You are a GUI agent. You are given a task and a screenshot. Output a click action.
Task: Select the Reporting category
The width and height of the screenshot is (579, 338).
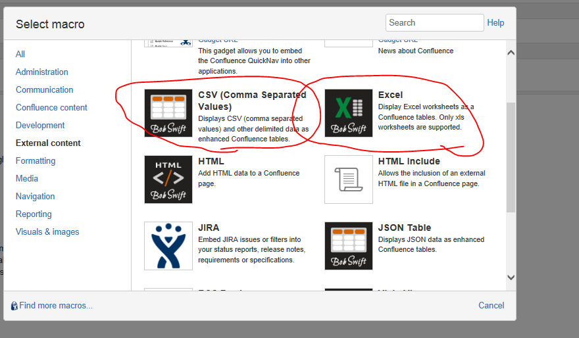[34, 214]
